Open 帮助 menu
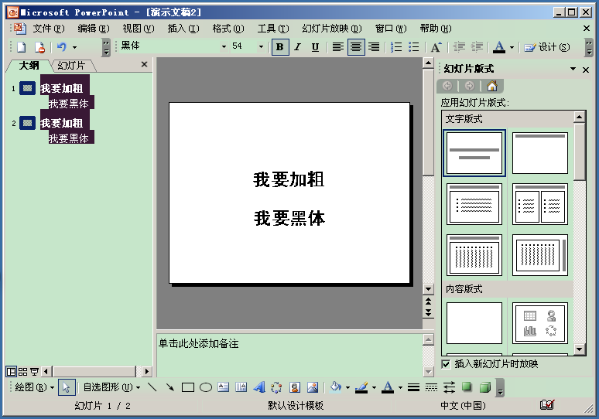Viewport: 599px width, 419px height. click(435, 29)
